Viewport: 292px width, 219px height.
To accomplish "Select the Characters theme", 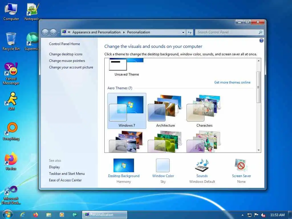I will coord(204,111).
